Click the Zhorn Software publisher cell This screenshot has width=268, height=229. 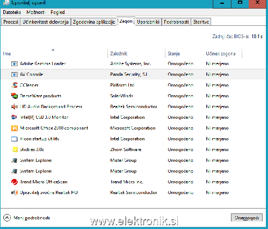click(x=126, y=149)
